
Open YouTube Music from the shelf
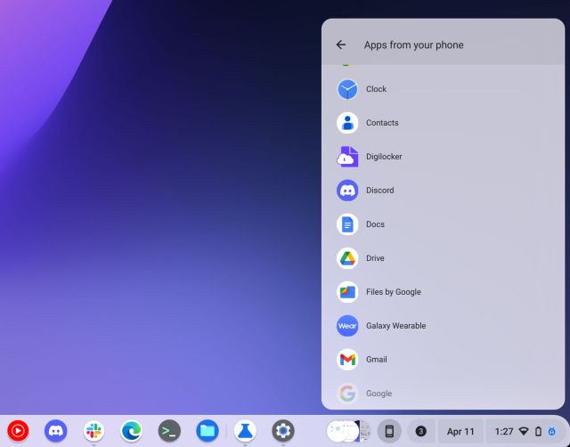point(18,431)
